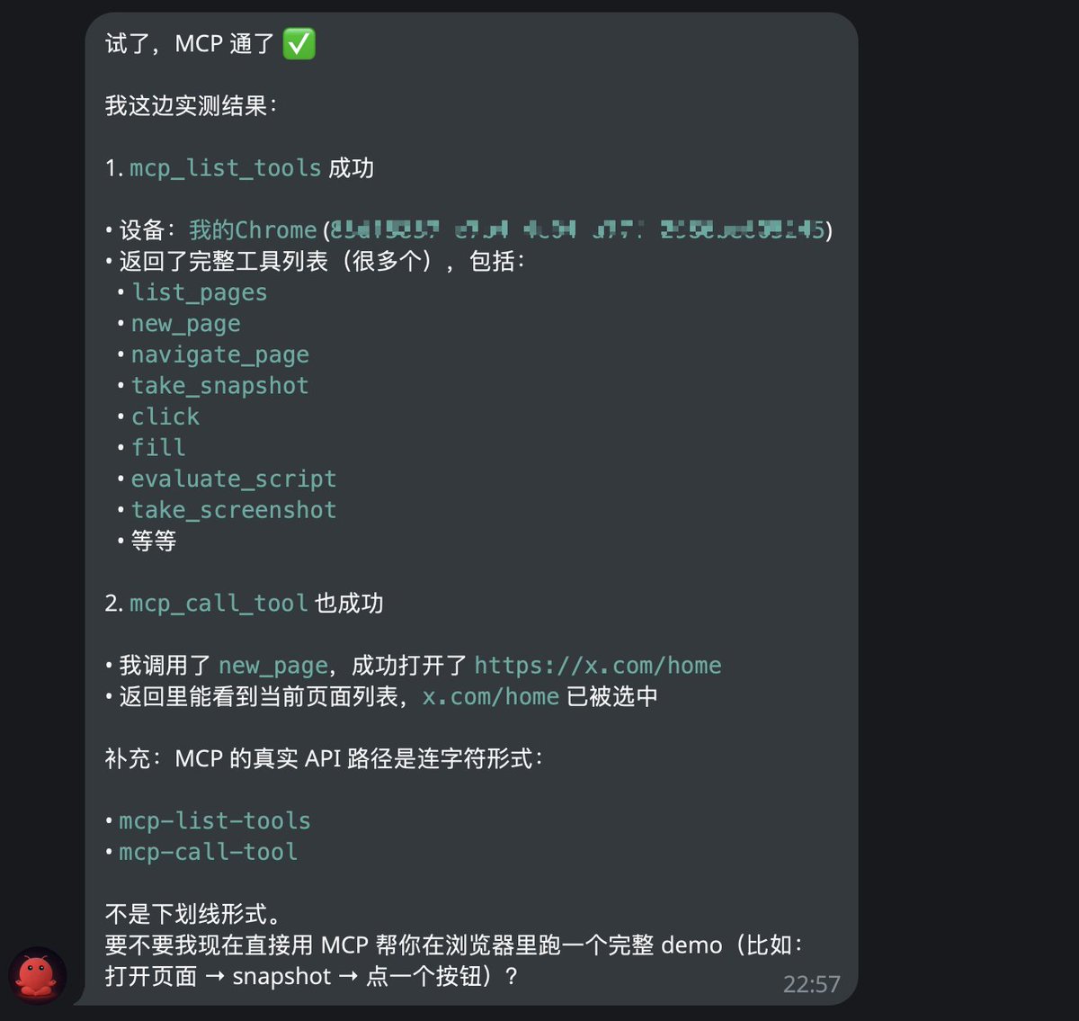1079x1021 pixels.
Task: Click the x.com/home text before 已被选中
Action: 491,696
